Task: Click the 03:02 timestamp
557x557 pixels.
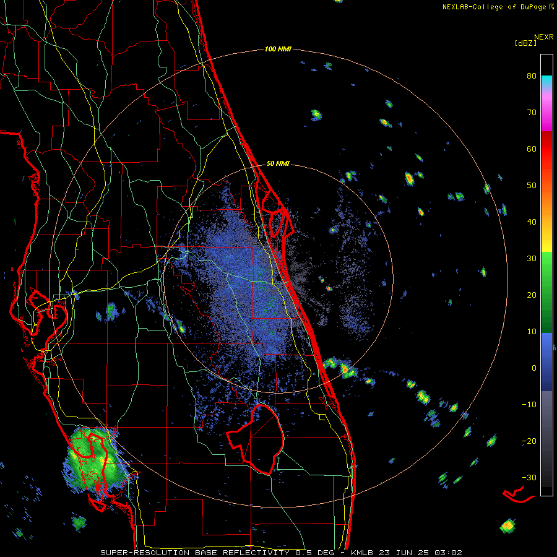Action: 449,553
